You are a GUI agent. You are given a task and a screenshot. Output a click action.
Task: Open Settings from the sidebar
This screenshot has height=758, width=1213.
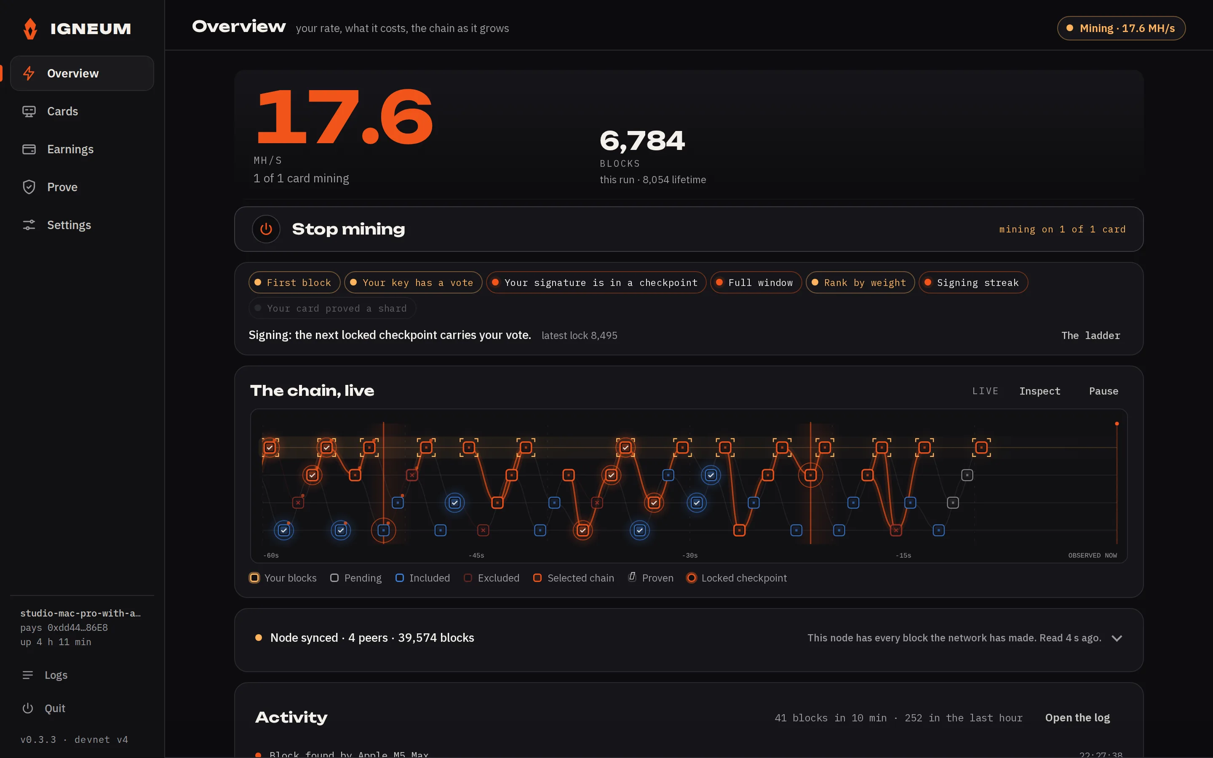(82, 225)
